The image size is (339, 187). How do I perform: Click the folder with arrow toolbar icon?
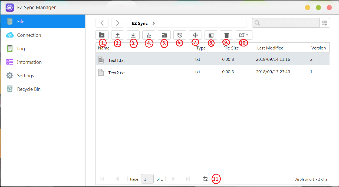click(164, 35)
